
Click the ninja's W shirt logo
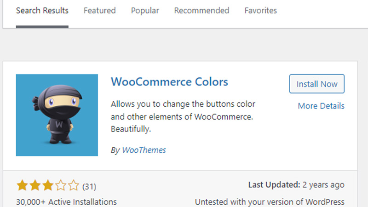coord(59,124)
